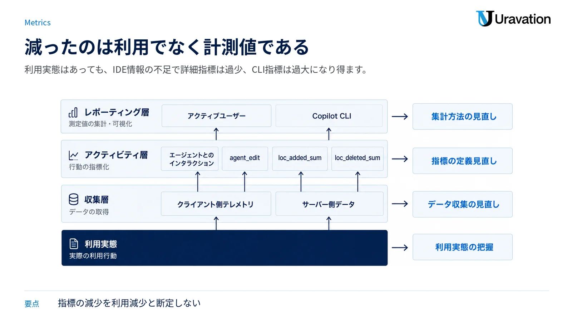Click the Metrics label at top

click(x=38, y=23)
